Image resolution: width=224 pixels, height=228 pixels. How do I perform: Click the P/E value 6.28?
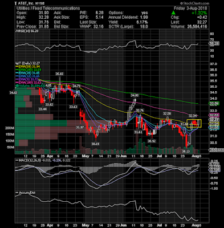[x=99, y=13]
